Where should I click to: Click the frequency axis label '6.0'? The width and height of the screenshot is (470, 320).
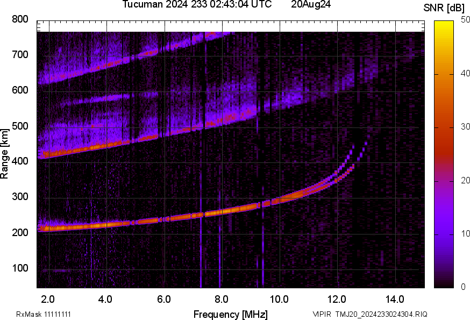point(163,300)
